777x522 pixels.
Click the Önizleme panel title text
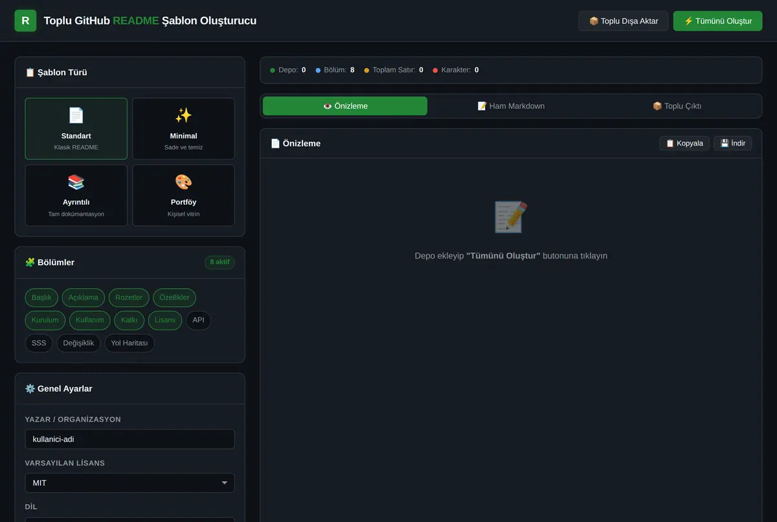pyautogui.click(x=295, y=143)
